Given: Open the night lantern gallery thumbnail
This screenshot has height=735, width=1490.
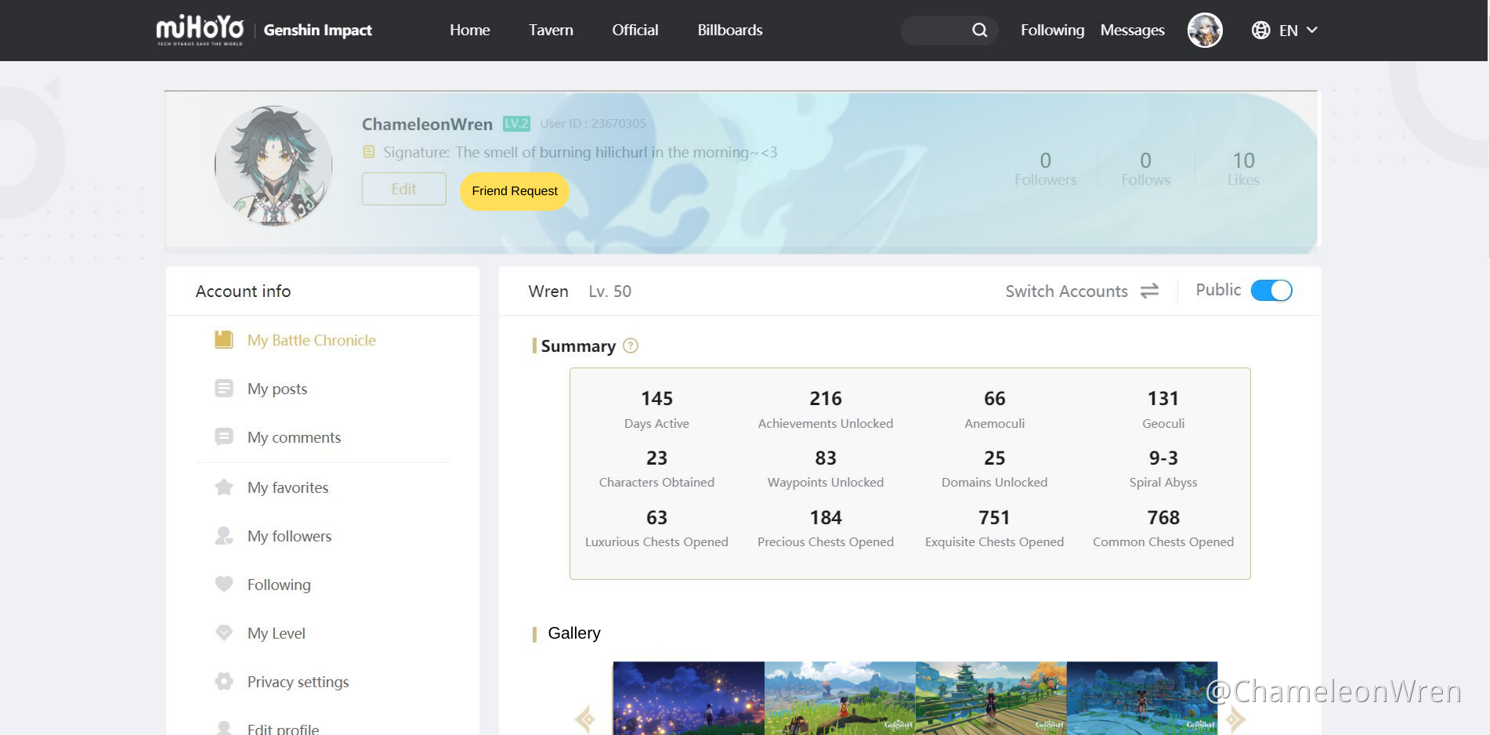Looking at the screenshot, I should [688, 698].
